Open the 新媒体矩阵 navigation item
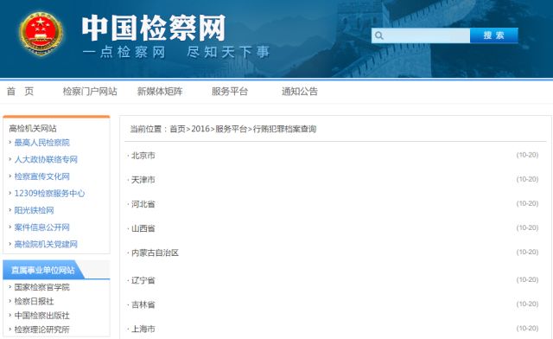 click(160, 92)
